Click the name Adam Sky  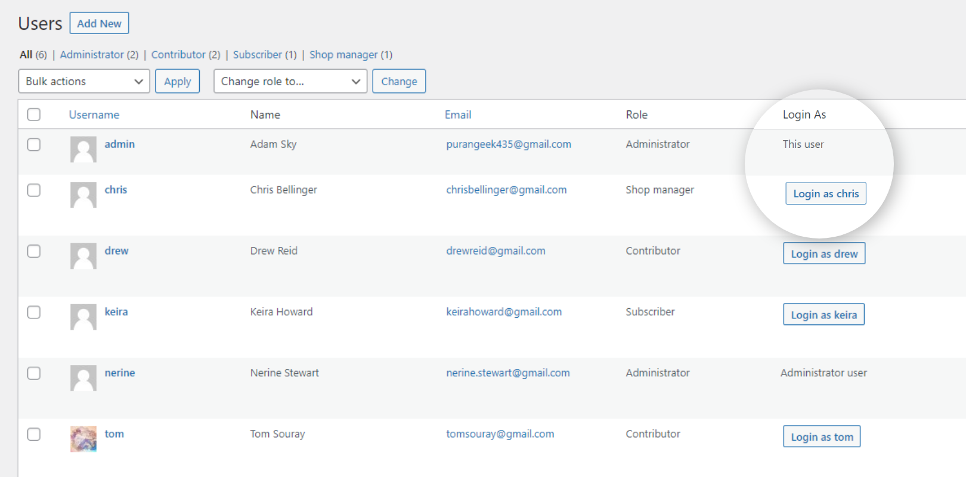point(273,144)
